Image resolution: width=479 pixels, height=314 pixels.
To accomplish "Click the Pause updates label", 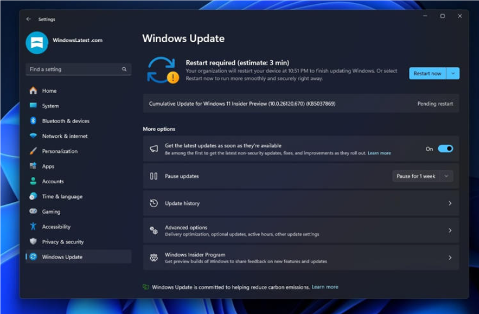I will point(182,176).
